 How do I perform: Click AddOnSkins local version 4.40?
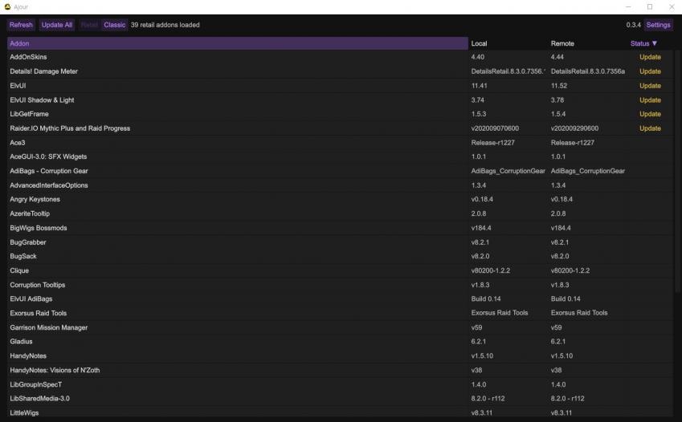tap(478, 57)
